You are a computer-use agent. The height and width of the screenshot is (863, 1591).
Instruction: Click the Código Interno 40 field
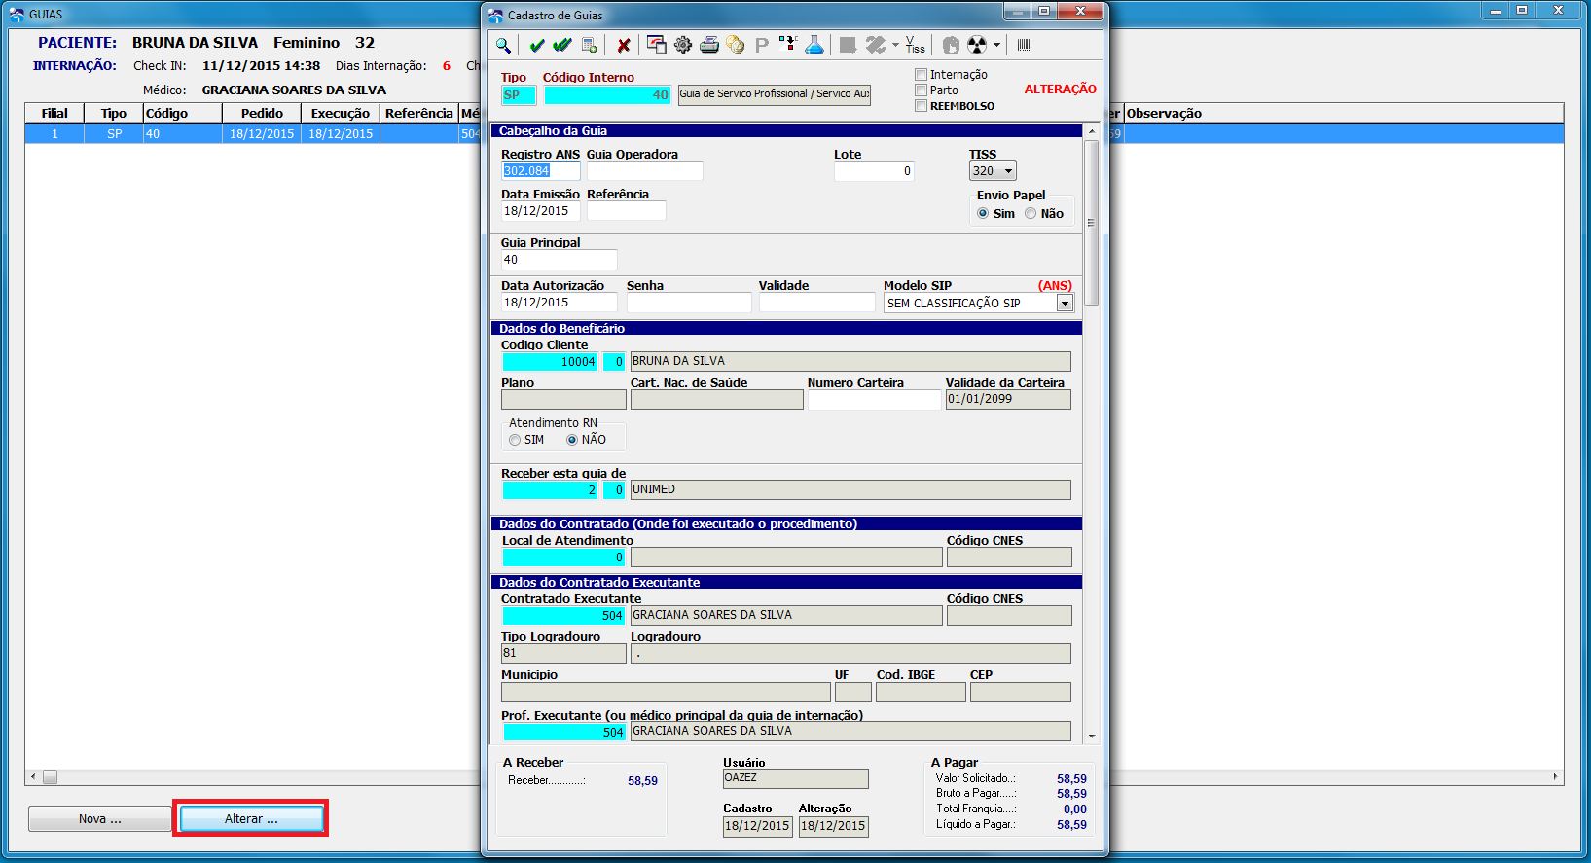coord(607,95)
